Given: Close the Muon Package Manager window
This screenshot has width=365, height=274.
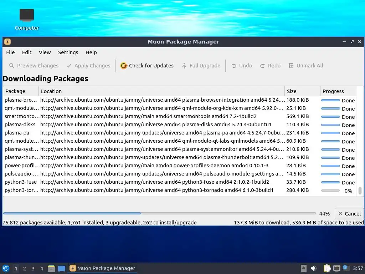Looking at the screenshot, I should tap(359, 42).
